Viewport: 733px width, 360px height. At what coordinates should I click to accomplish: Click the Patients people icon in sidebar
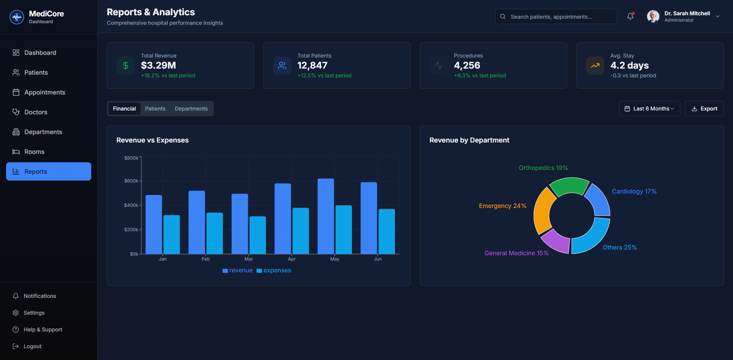point(16,72)
